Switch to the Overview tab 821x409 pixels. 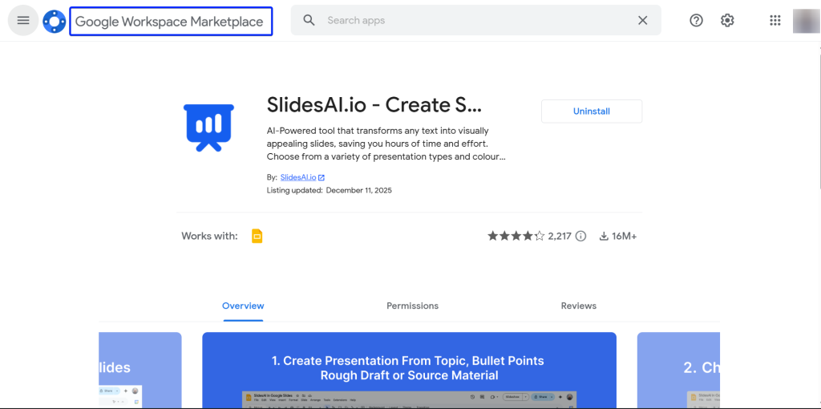(x=243, y=306)
